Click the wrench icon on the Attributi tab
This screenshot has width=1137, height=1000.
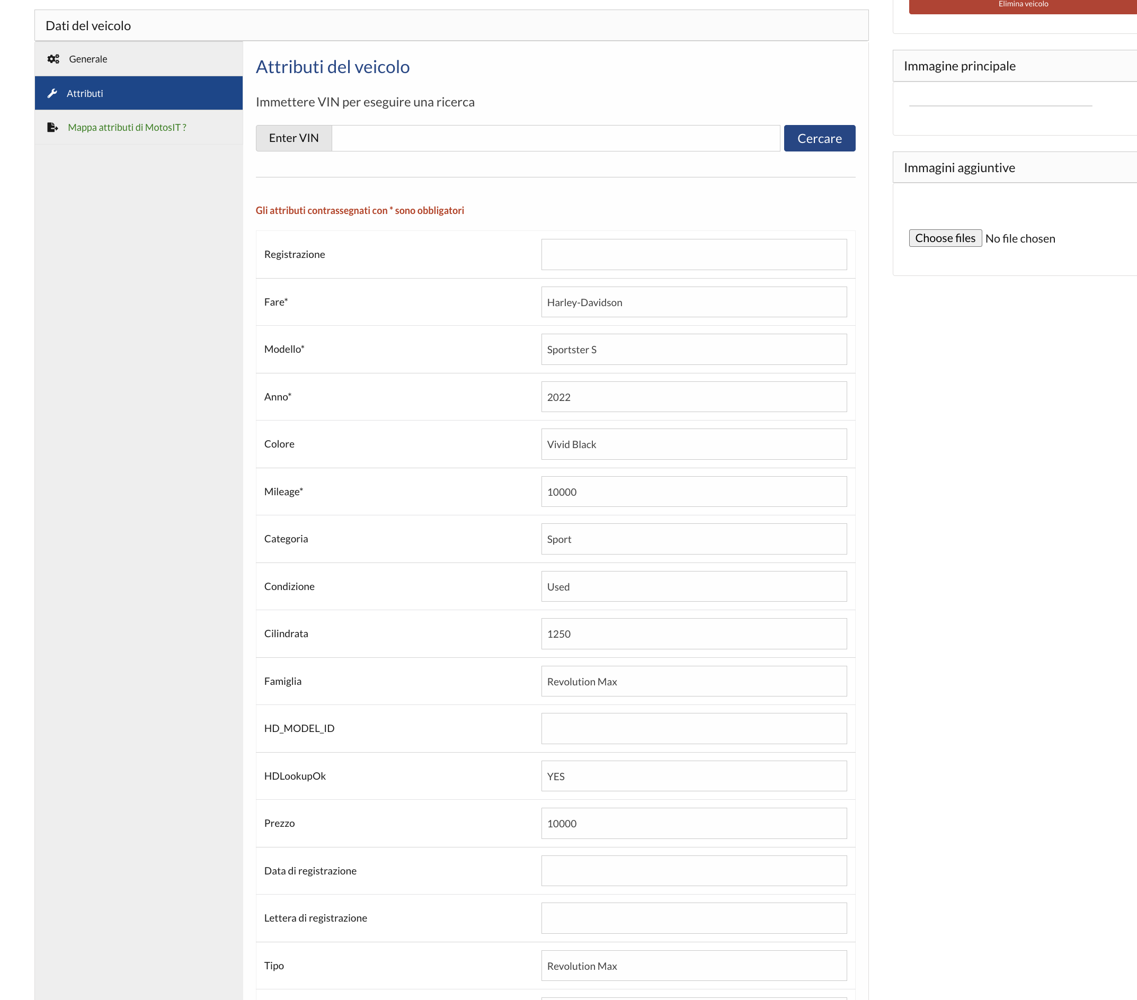tap(53, 93)
